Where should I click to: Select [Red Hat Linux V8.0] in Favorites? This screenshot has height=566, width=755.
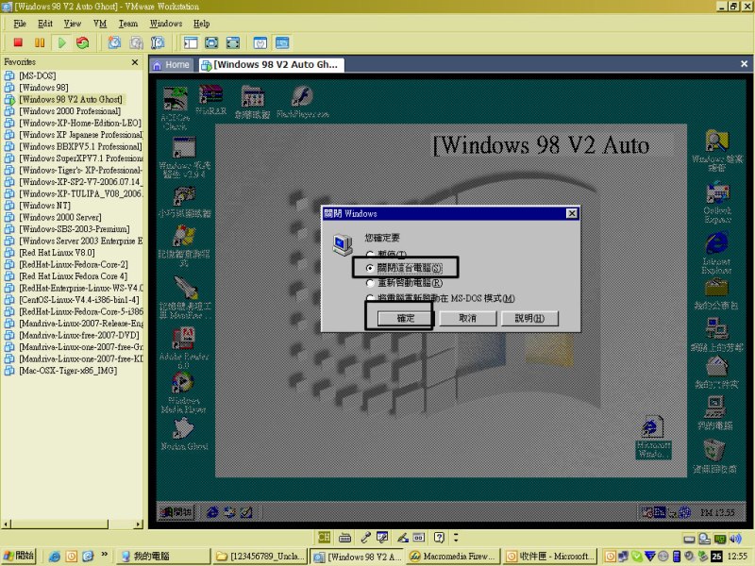tap(57, 253)
